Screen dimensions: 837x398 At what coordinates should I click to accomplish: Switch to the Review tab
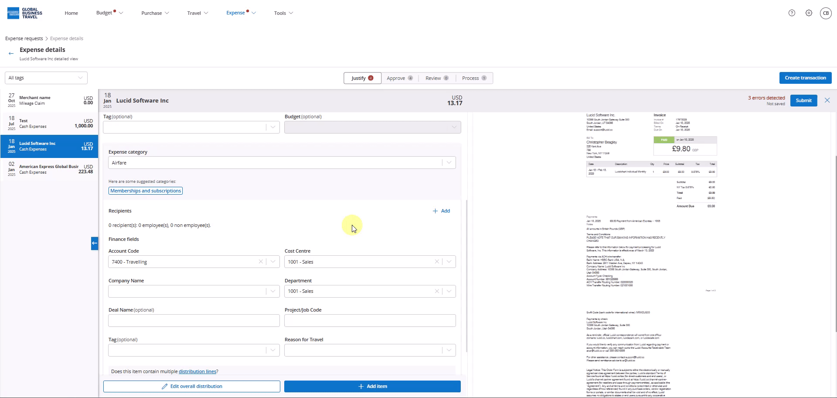point(437,78)
